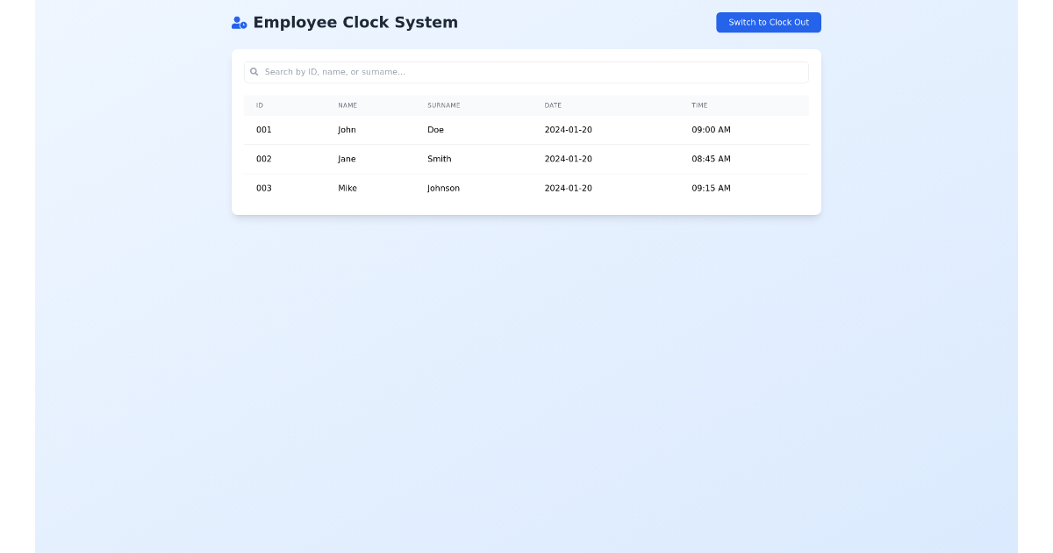Select the DATE column header

(553, 105)
